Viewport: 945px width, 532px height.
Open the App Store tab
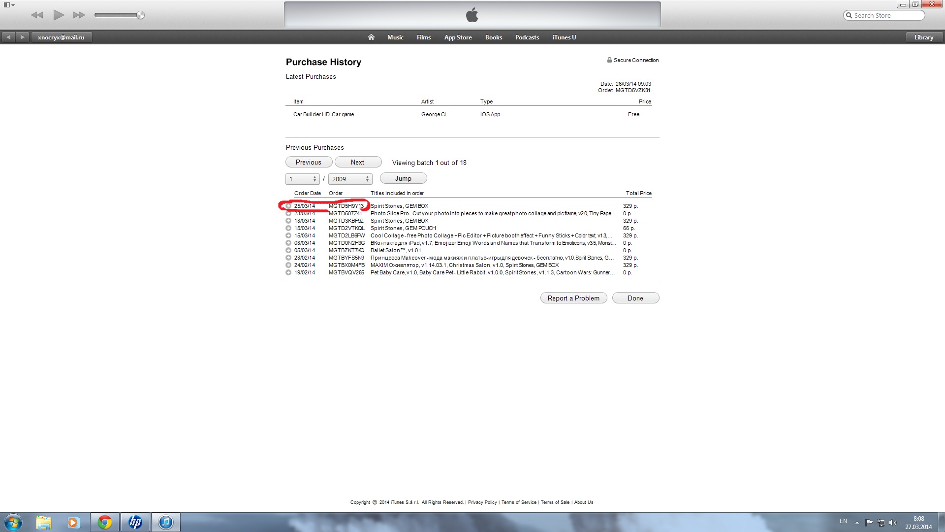pos(458,37)
